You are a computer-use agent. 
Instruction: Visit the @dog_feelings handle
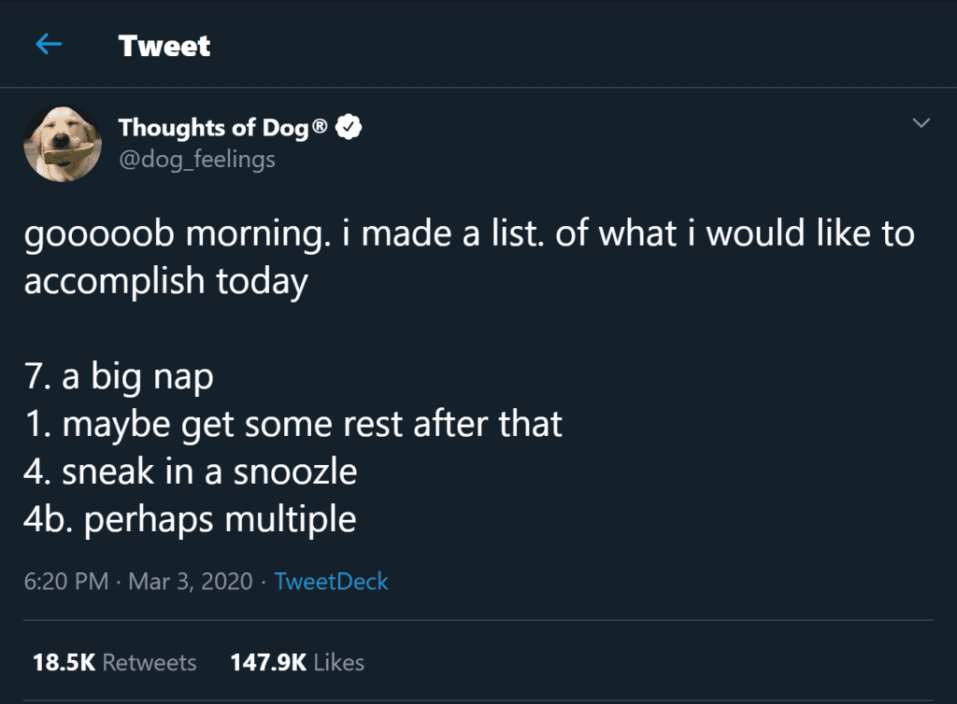point(196,160)
